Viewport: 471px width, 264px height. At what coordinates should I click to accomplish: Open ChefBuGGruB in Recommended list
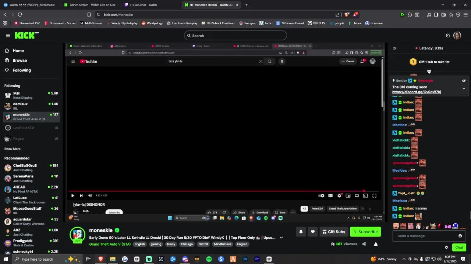click(x=31, y=168)
